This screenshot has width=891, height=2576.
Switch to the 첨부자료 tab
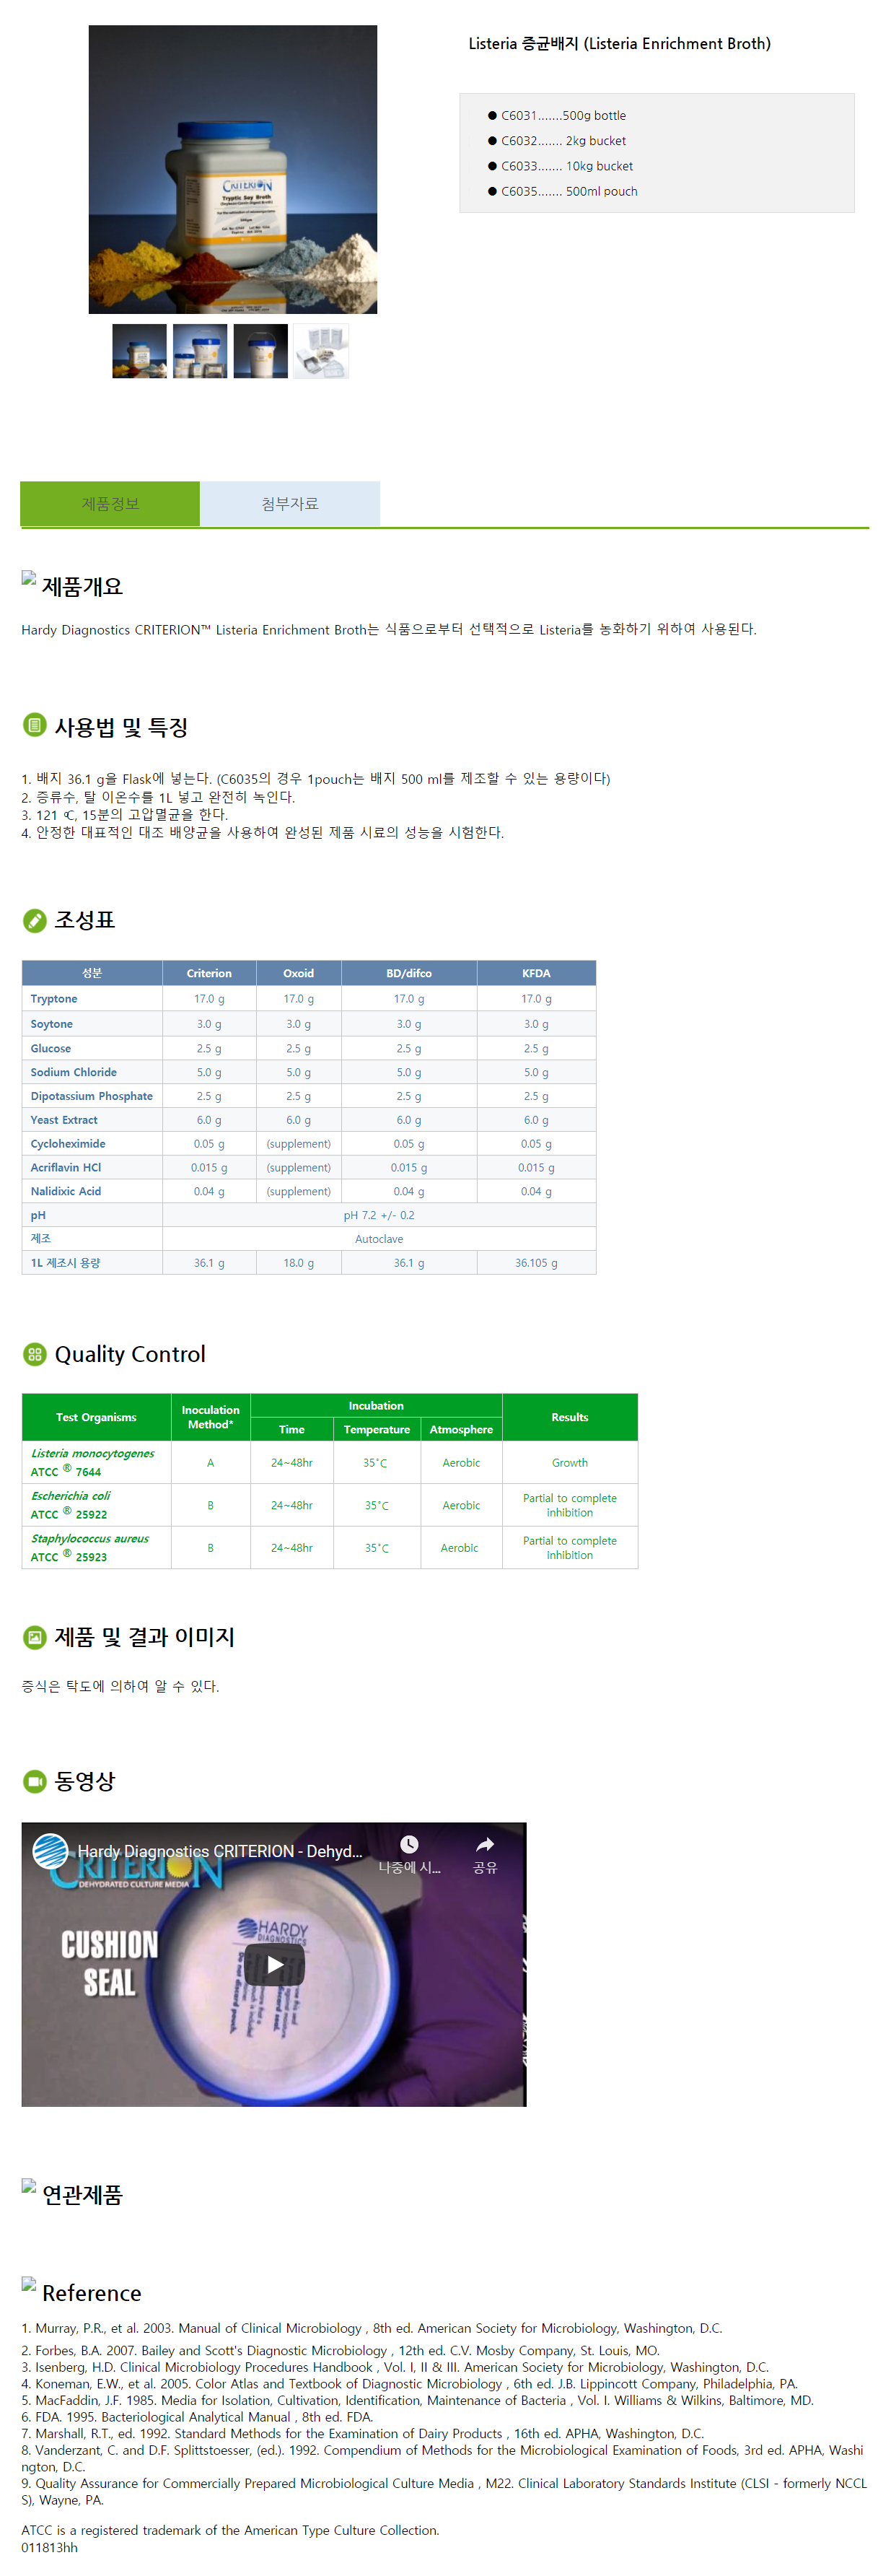[290, 504]
